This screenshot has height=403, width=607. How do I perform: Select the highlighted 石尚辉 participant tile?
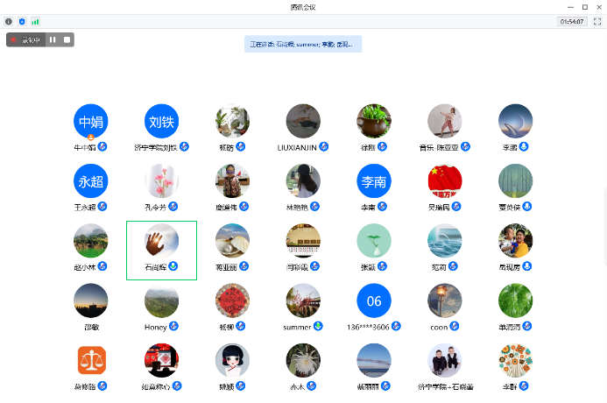(161, 250)
